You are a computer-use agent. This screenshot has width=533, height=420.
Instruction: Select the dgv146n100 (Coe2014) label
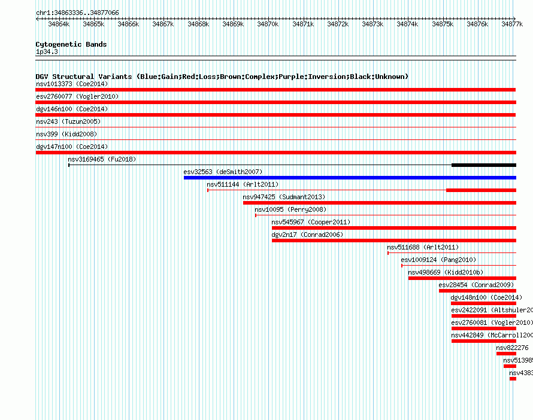click(x=72, y=109)
